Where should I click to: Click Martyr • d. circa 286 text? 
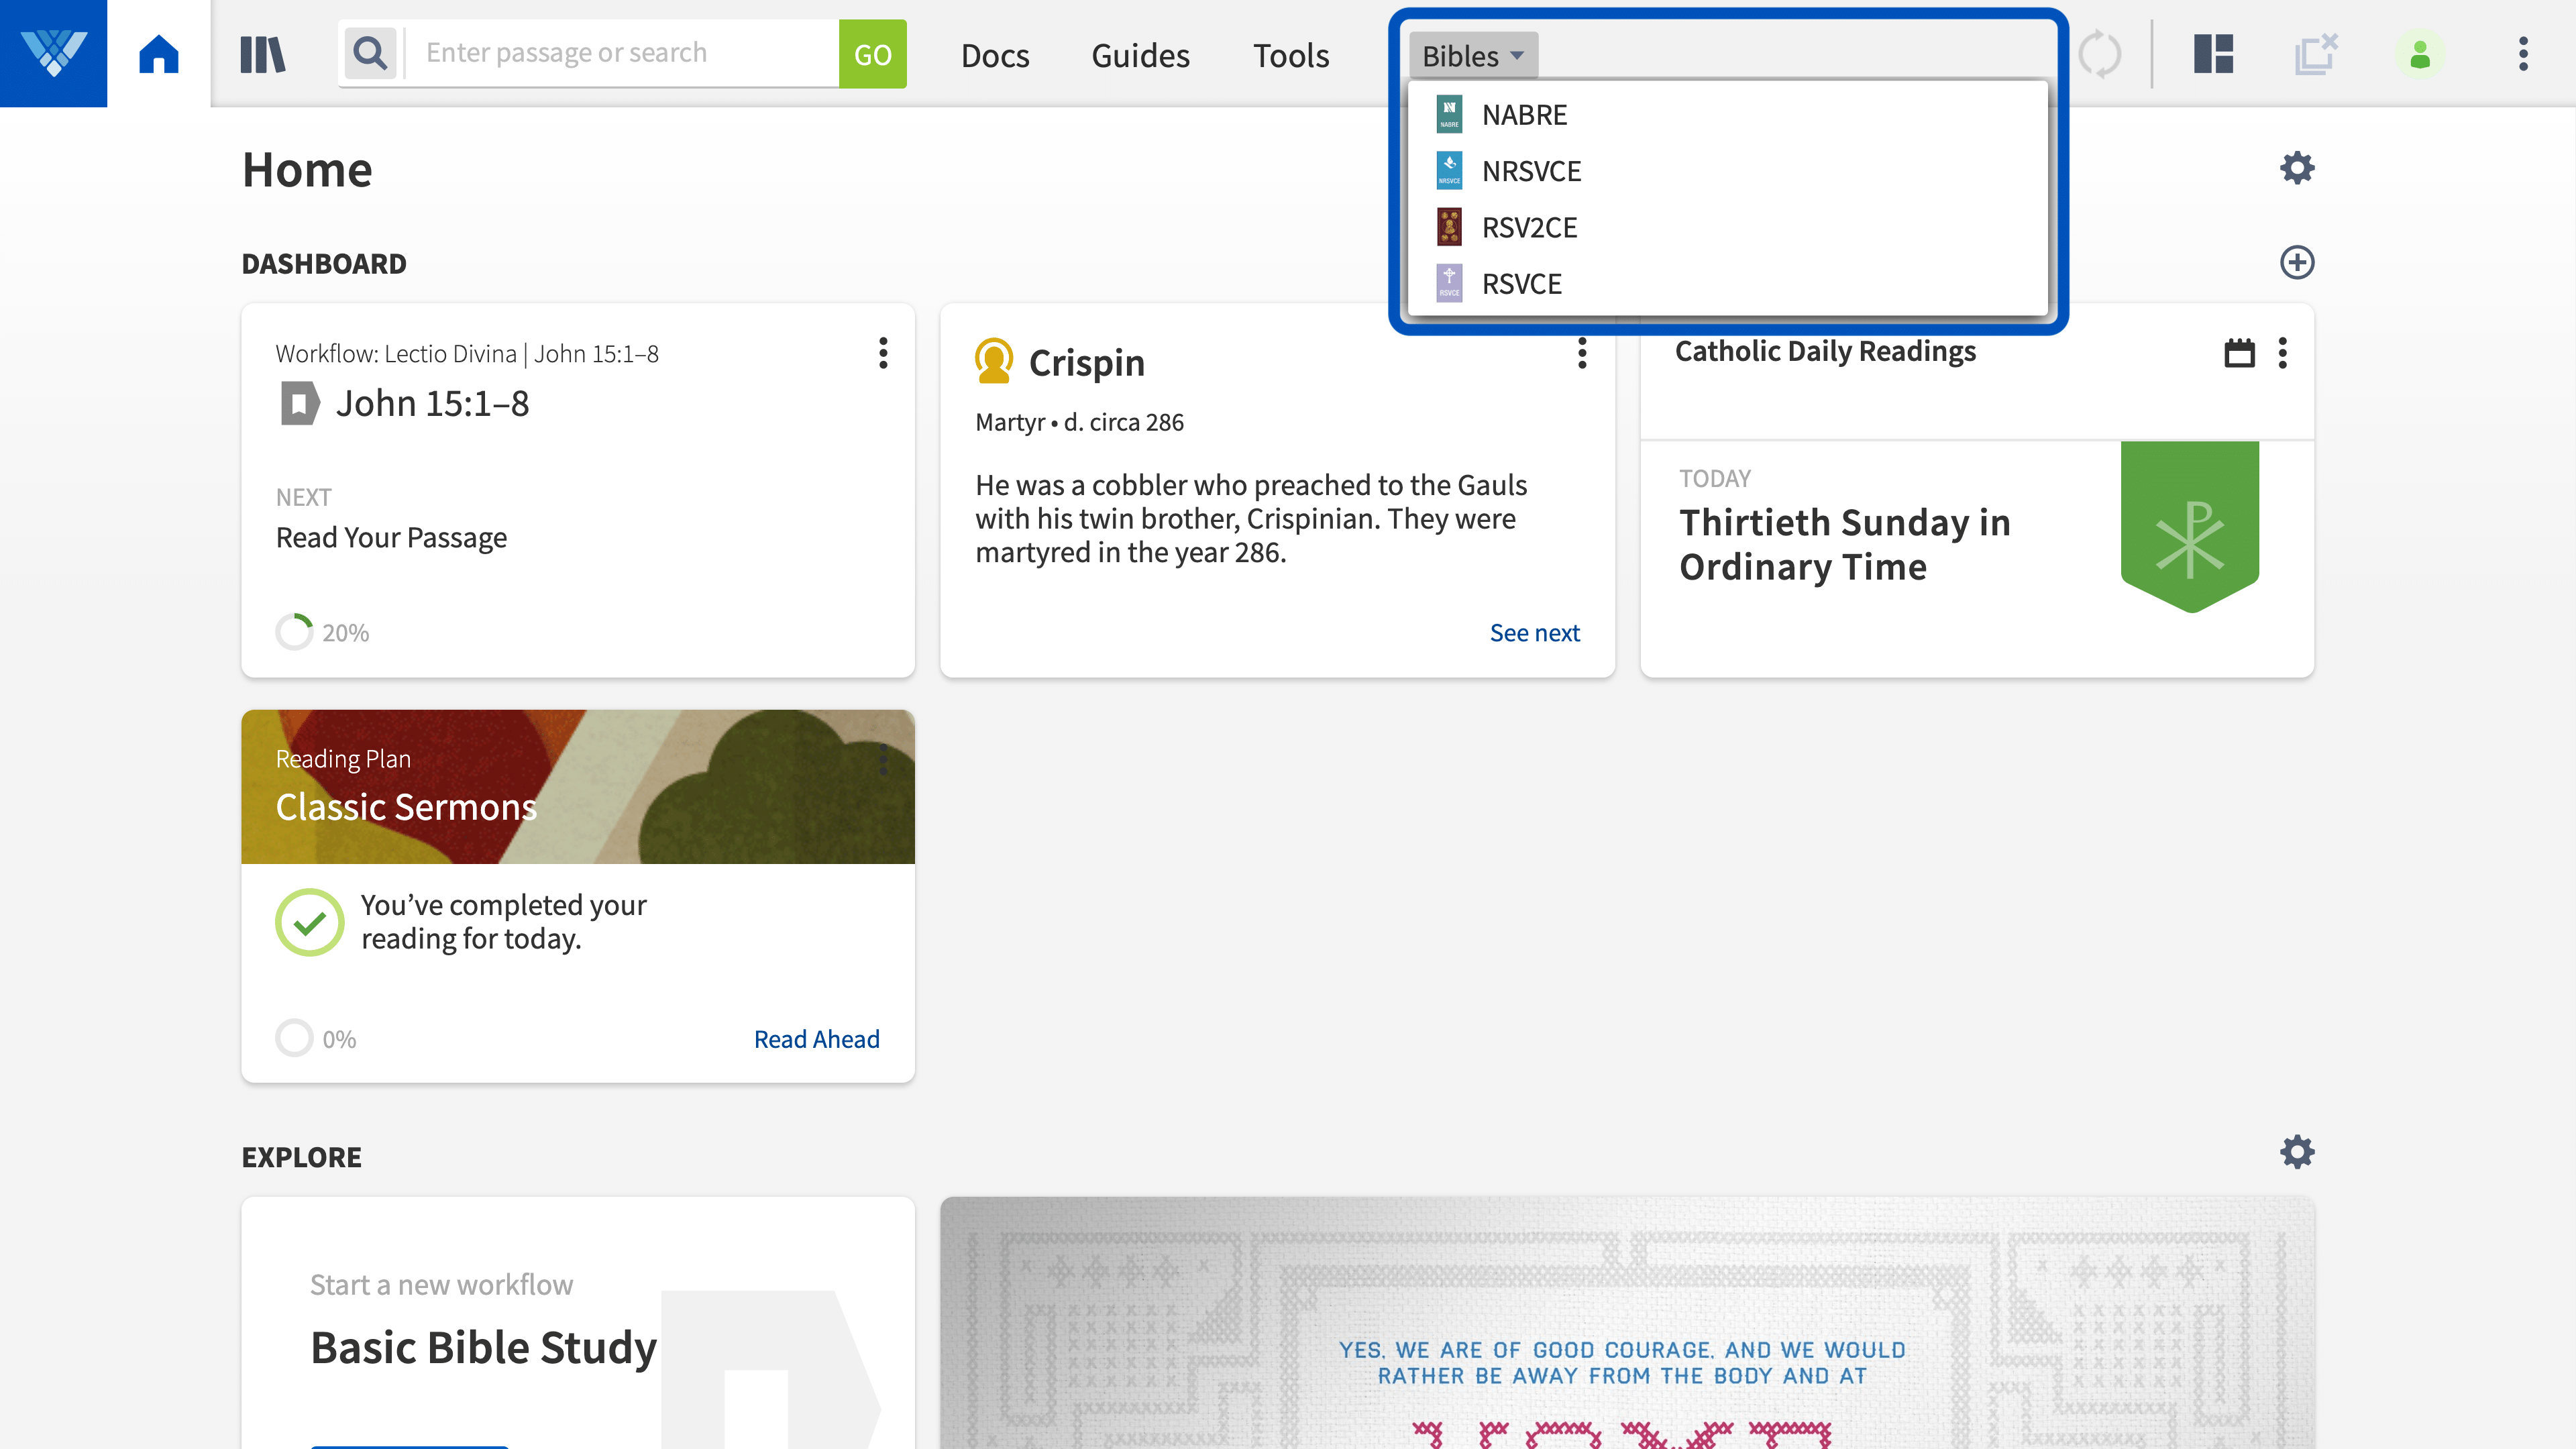1079,422
